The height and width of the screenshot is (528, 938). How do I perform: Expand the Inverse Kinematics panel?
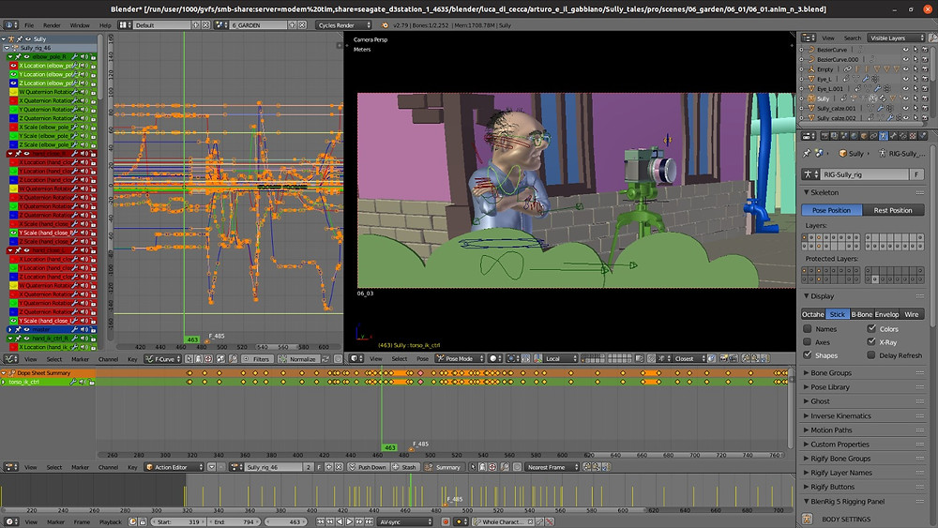807,415
